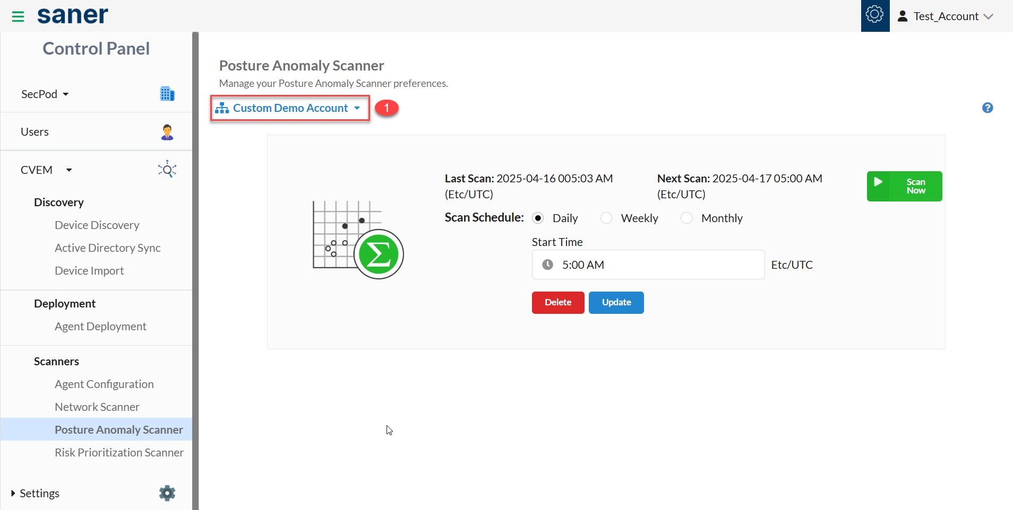This screenshot has height=510, width=1013.
Task: Open the Custom Demo Account dropdown
Action: tap(290, 108)
